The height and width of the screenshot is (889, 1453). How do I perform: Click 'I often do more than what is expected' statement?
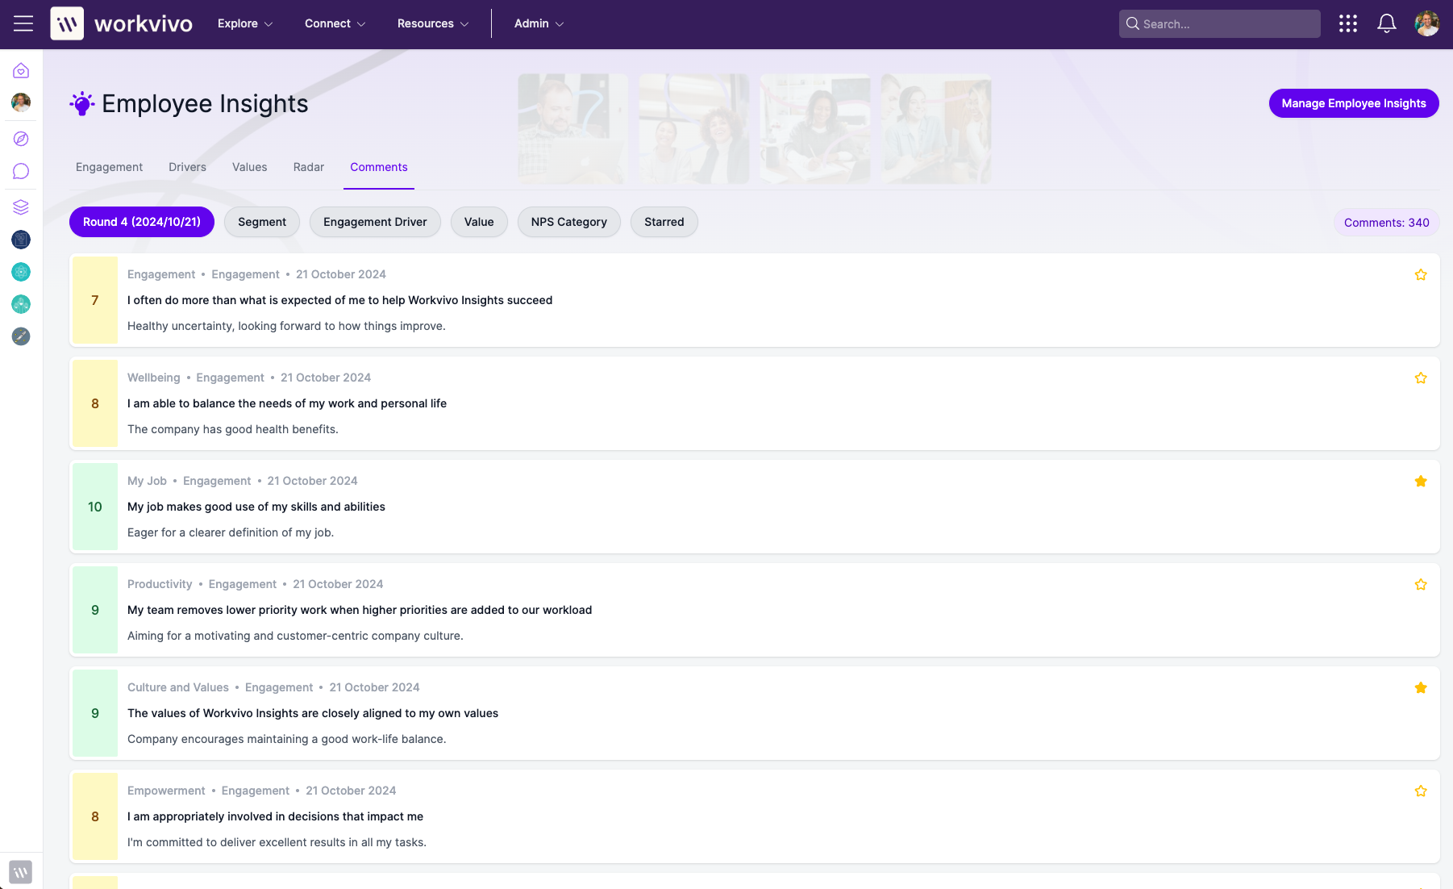[x=339, y=300]
